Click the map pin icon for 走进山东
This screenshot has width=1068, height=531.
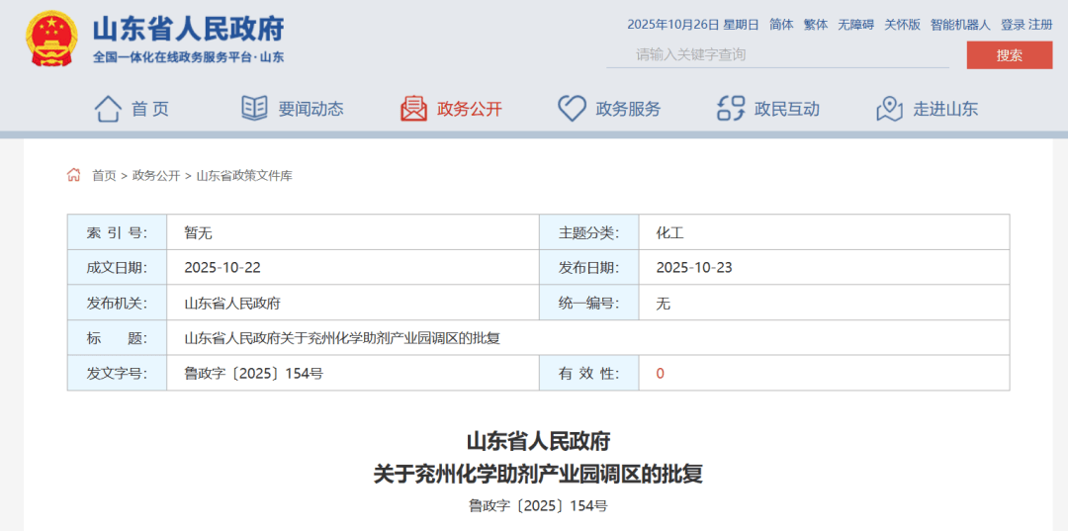click(889, 109)
